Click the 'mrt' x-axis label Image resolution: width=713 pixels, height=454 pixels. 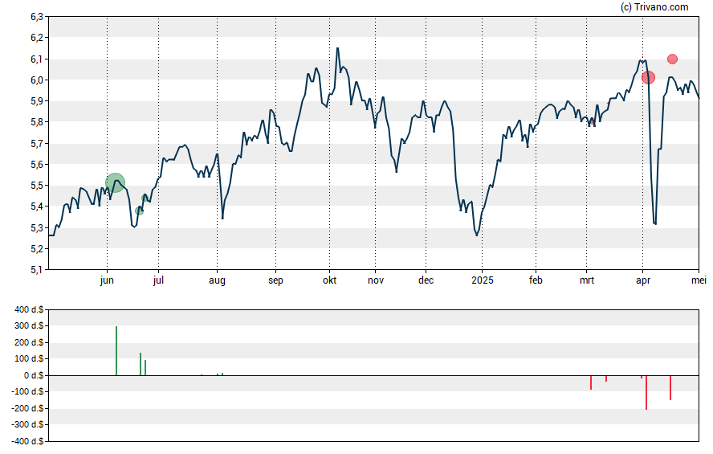587,280
